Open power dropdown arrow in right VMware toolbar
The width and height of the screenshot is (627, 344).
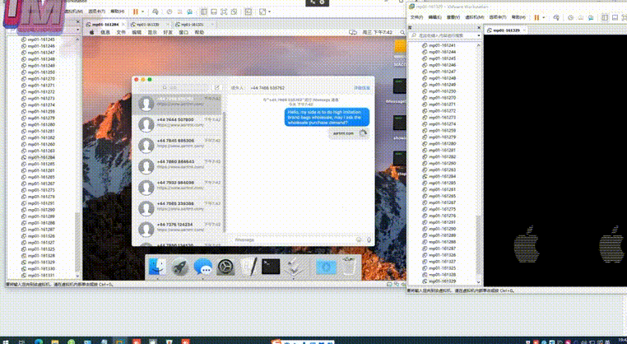[544, 17]
